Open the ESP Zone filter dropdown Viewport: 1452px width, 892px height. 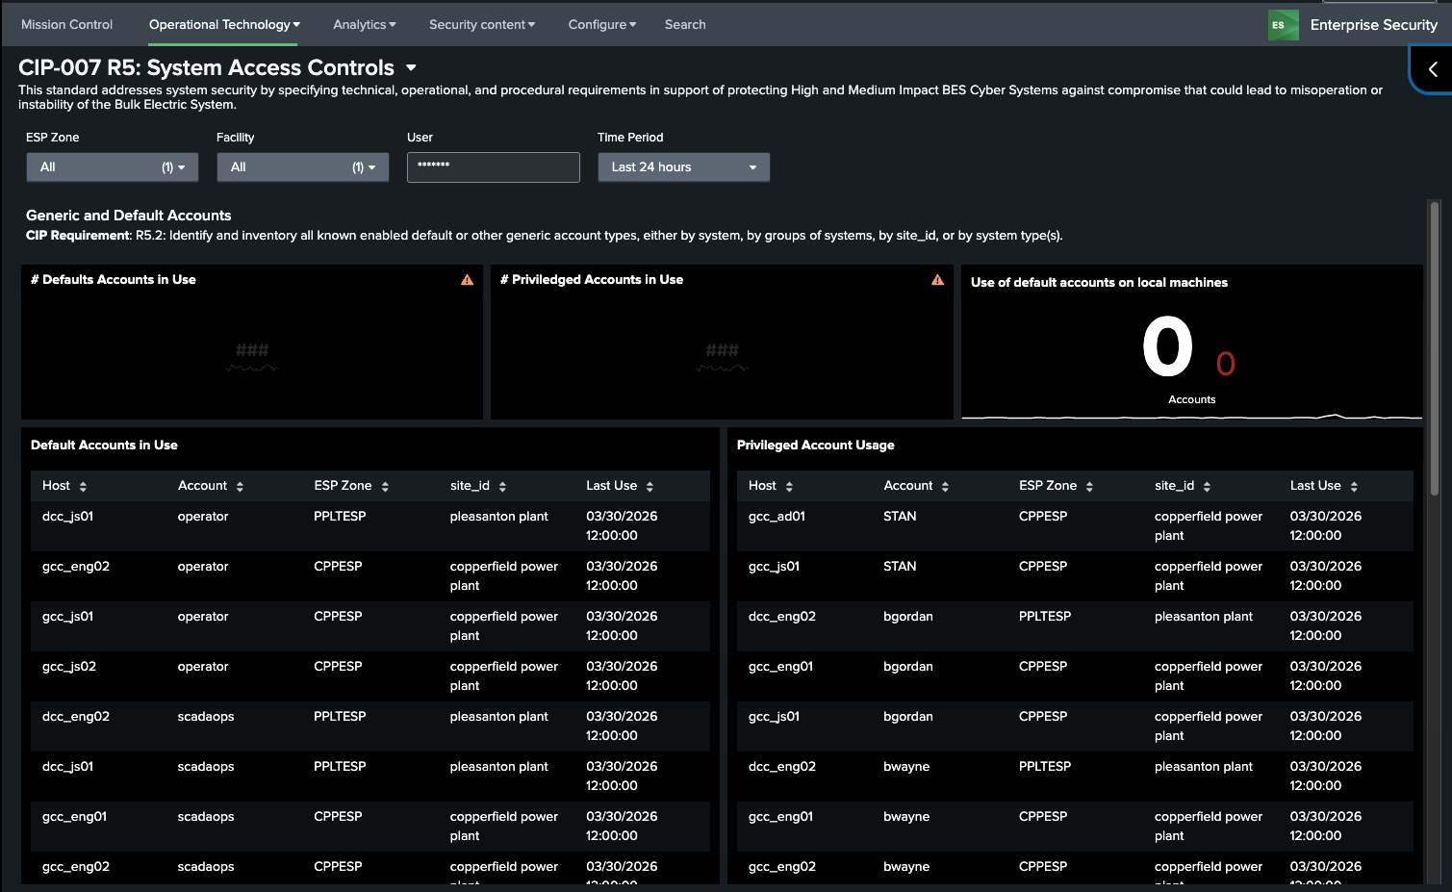coord(112,167)
